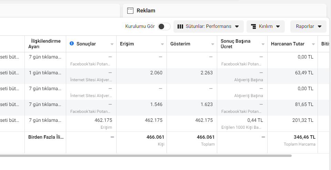Toggle the Kurulumu Gör switch
The height and width of the screenshot is (170, 331).
pos(164,26)
